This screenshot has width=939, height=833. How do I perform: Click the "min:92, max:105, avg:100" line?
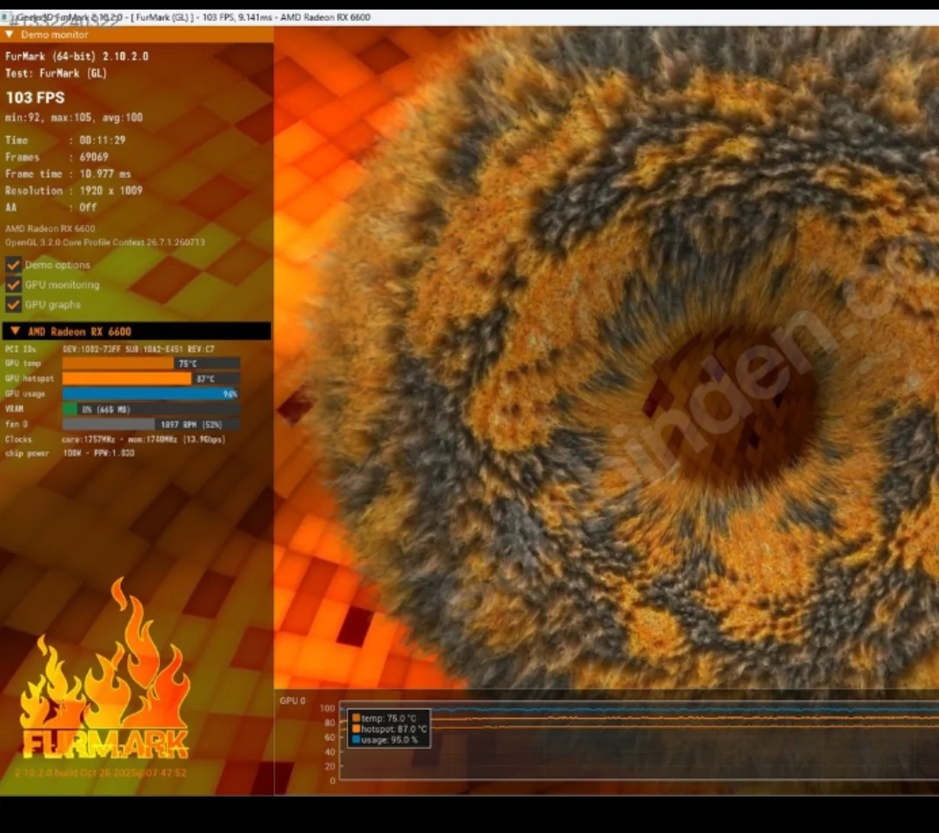74,117
